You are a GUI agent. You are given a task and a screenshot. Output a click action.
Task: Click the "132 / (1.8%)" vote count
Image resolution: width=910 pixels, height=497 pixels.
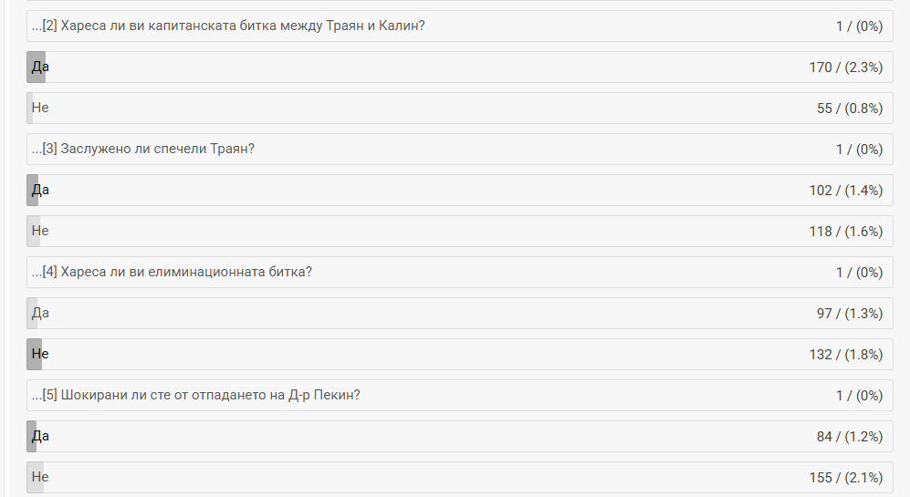coord(845,355)
